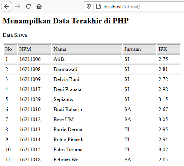184x166 pixels.
Task: Select NPM cell 16211012
Action: tap(34, 119)
